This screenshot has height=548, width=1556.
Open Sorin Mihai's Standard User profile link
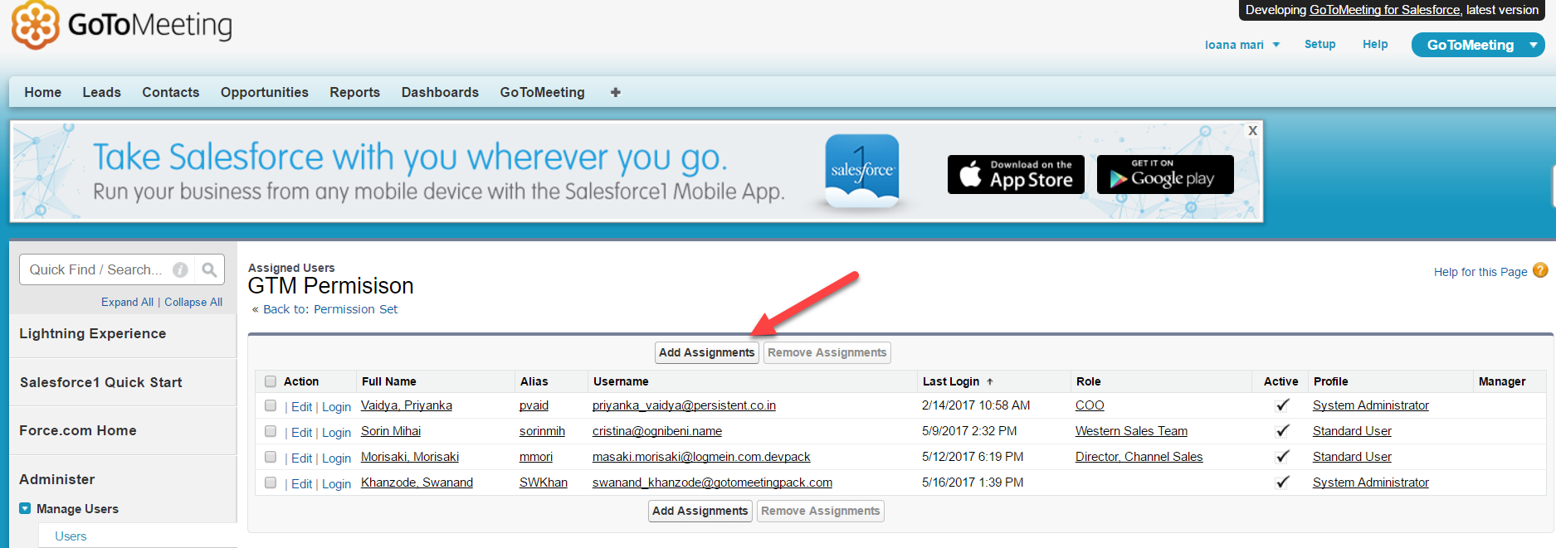pos(1352,431)
